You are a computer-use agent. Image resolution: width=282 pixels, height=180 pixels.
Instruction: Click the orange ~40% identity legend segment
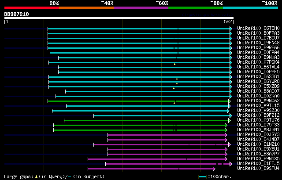pos(86,8)
